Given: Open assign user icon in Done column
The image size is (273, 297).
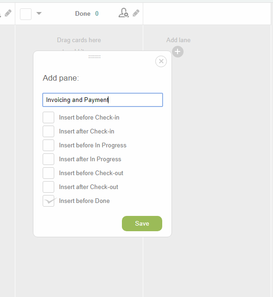Looking at the screenshot, I should coord(124,13).
